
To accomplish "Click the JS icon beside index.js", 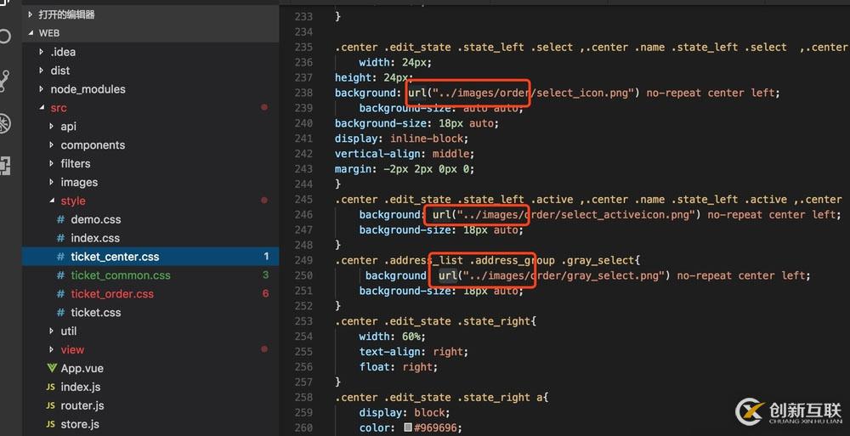I will 50,388.
